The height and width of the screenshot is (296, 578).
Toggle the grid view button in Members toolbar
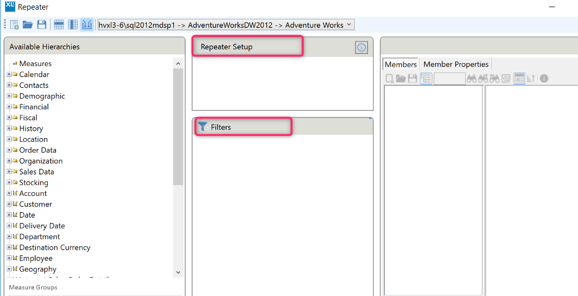[519, 79]
